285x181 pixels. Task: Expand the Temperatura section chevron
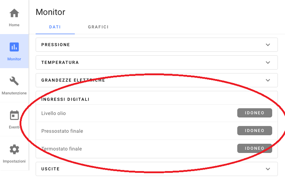pos(268,62)
